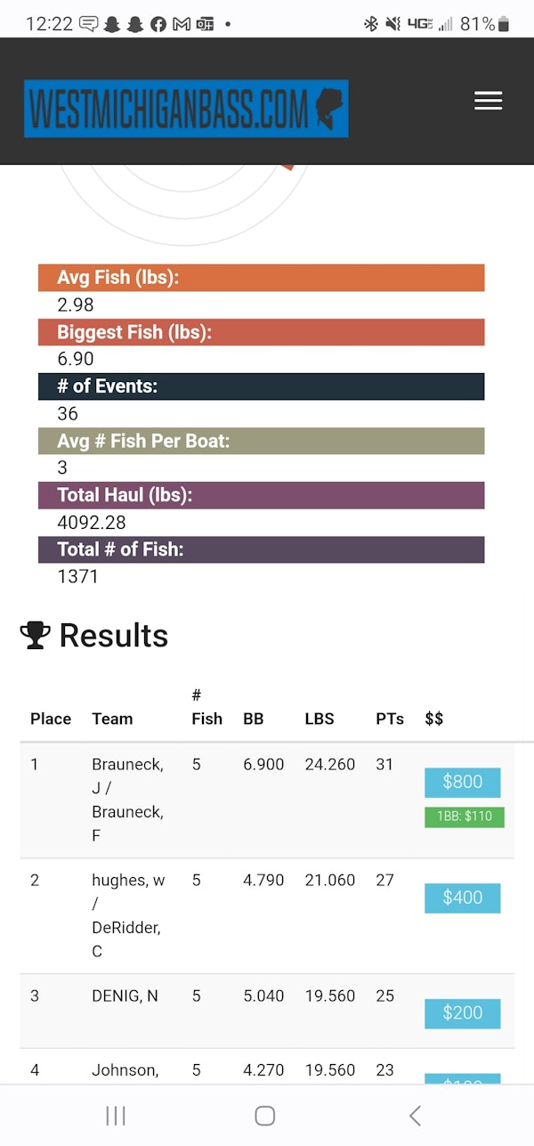This screenshot has height=1146, width=534.
Task: Tap the LBS column header
Action: (x=320, y=719)
